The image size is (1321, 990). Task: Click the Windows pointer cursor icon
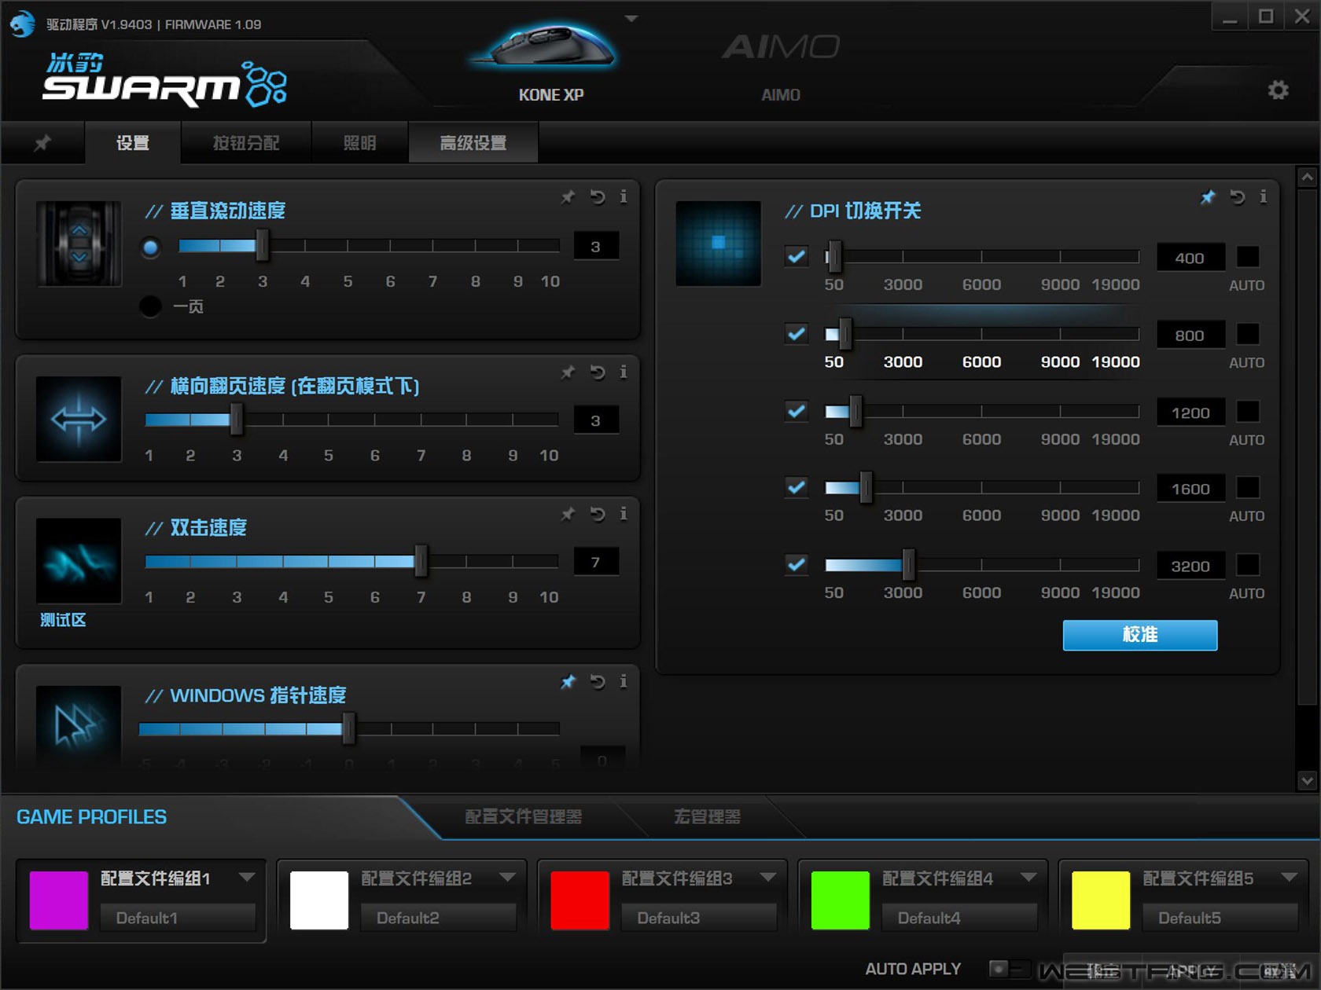79,724
